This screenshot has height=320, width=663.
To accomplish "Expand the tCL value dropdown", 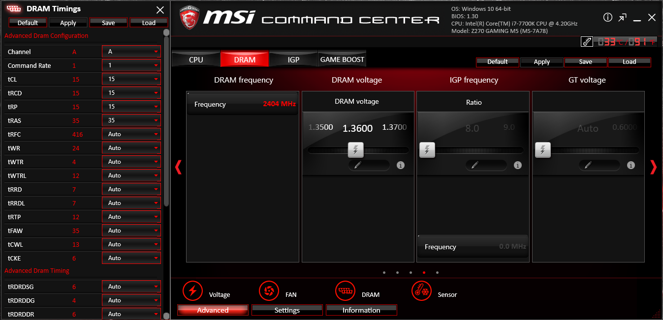I will [131, 79].
